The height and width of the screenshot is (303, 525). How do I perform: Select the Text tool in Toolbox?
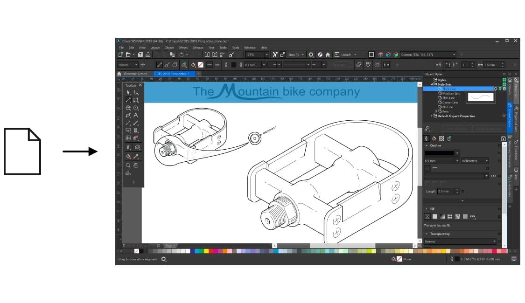click(x=136, y=115)
